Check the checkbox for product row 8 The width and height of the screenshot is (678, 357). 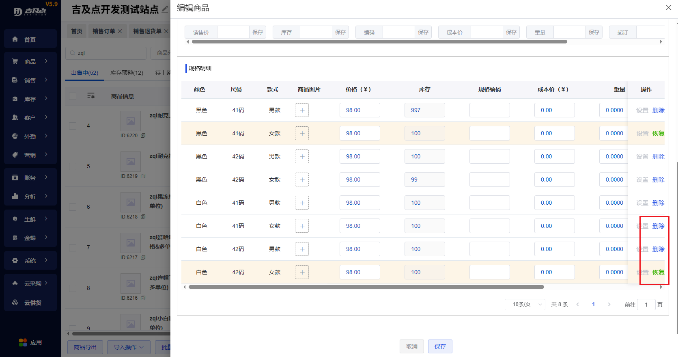73,288
